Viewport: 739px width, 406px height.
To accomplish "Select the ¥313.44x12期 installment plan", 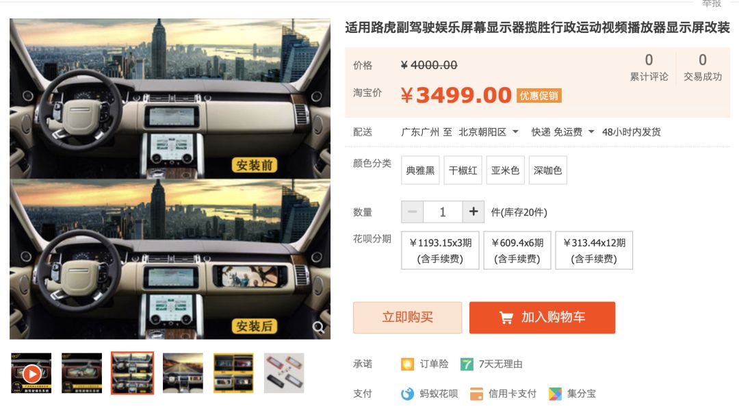I will [594, 251].
